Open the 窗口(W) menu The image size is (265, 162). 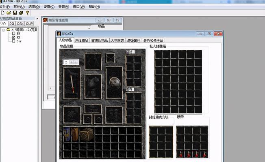point(79,7)
